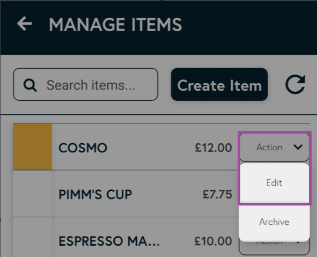Screen dimensions: 317x257
Task: Choose Archive from the action menu
Action: [274, 222]
